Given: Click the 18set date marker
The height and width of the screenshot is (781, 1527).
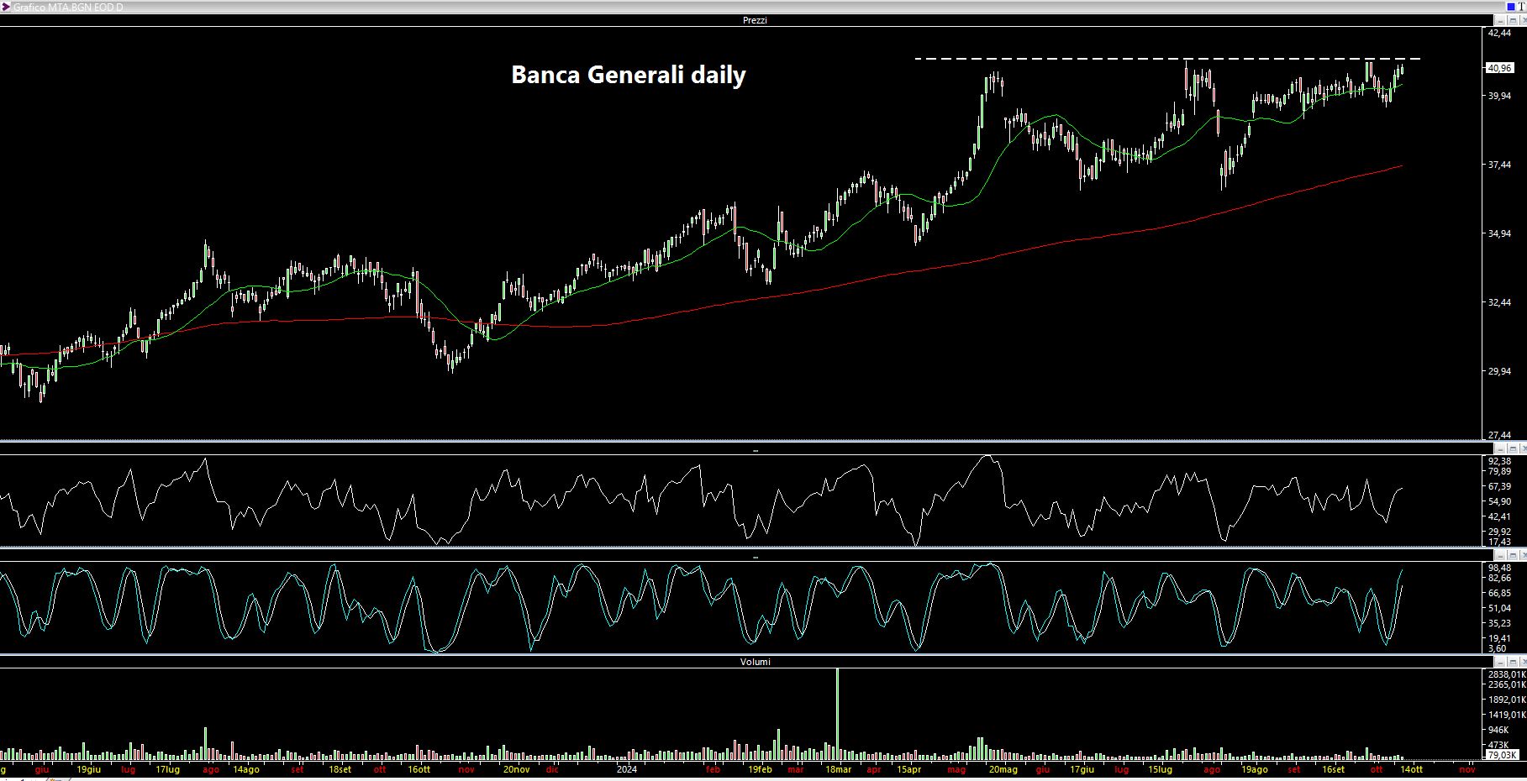Looking at the screenshot, I should (340, 769).
